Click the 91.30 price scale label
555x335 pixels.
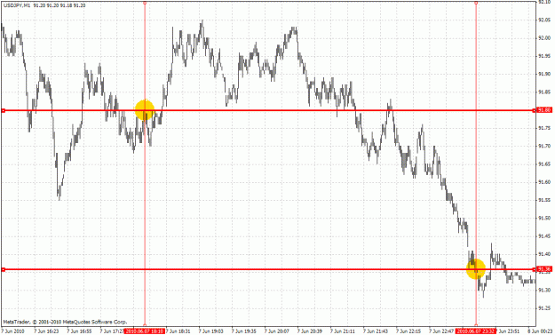(x=544, y=290)
